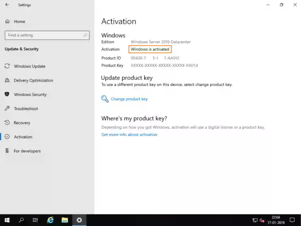The image size is (301, 226).
Task: Click the For developers tools icon
Action: pos(7,151)
